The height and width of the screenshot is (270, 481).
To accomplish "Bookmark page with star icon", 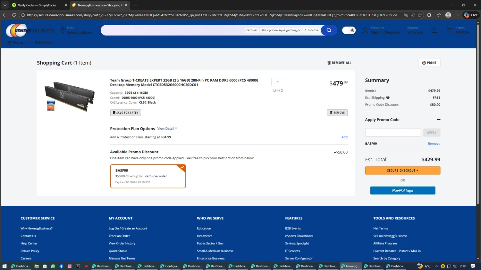I will point(420,15).
